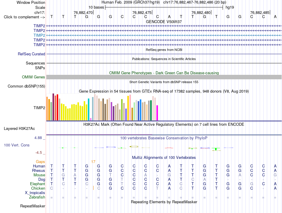Click the Sequences track label

(x=35, y=63)
